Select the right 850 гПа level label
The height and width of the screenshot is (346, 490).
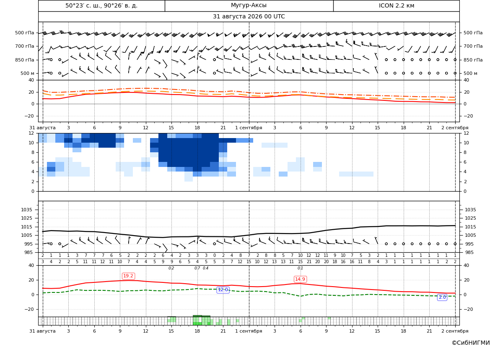point(473,60)
